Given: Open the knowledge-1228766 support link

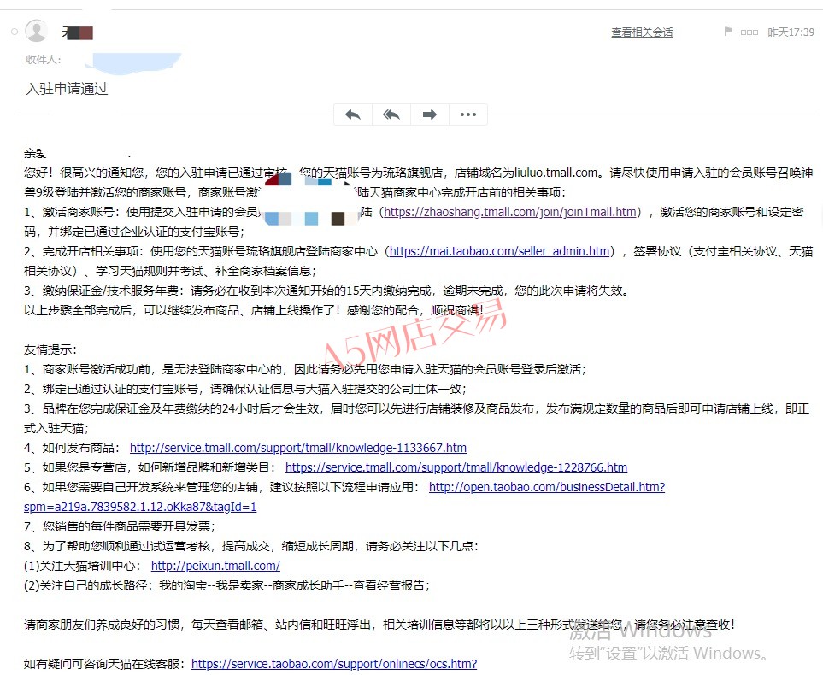Looking at the screenshot, I should pos(456,467).
